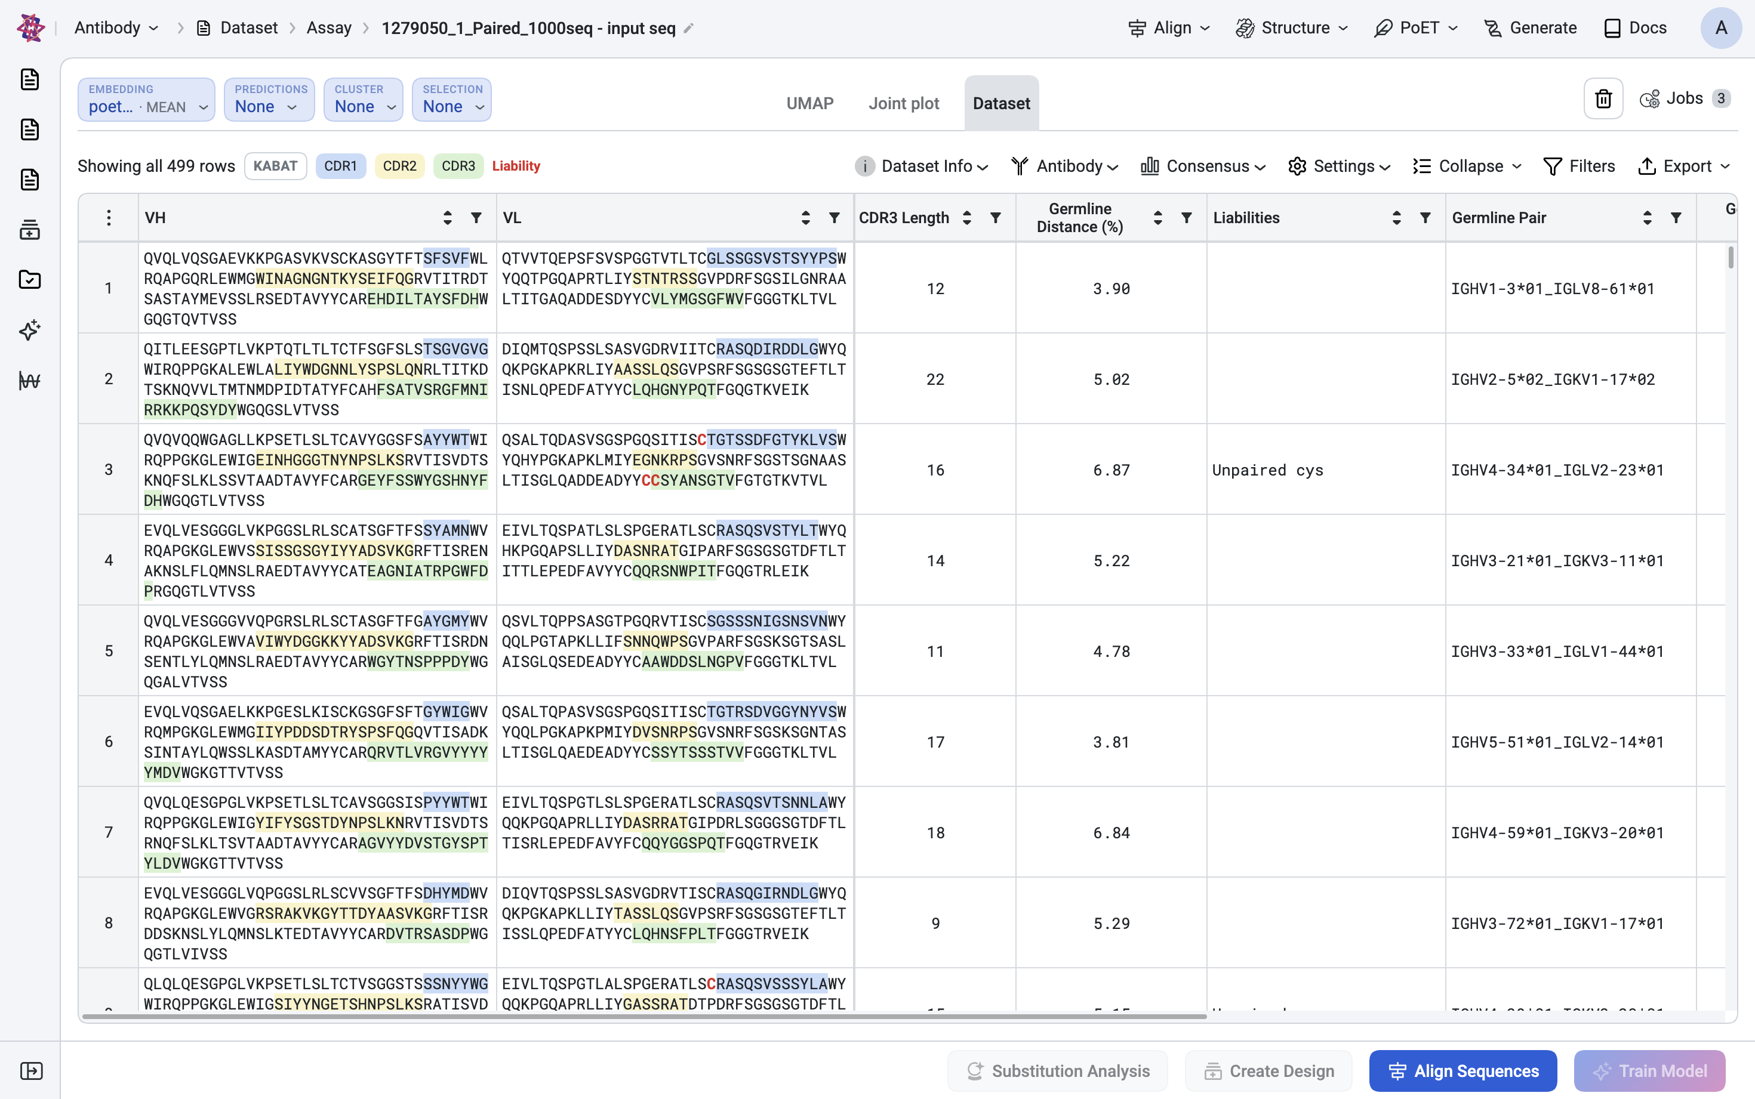This screenshot has width=1755, height=1099.
Task: Click Align Sequences button
Action: click(x=1463, y=1070)
